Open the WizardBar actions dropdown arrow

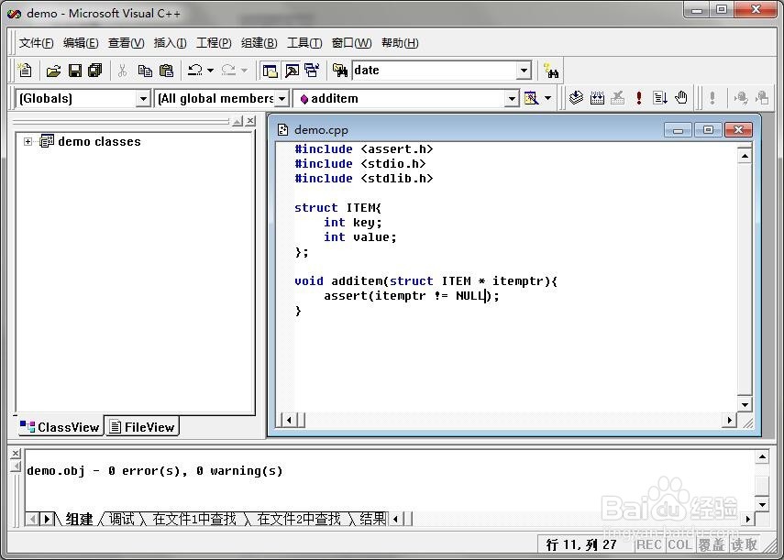click(x=548, y=98)
